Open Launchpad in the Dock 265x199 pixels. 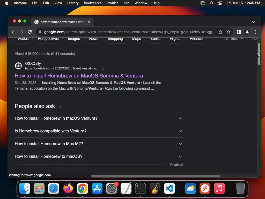pos(39,188)
